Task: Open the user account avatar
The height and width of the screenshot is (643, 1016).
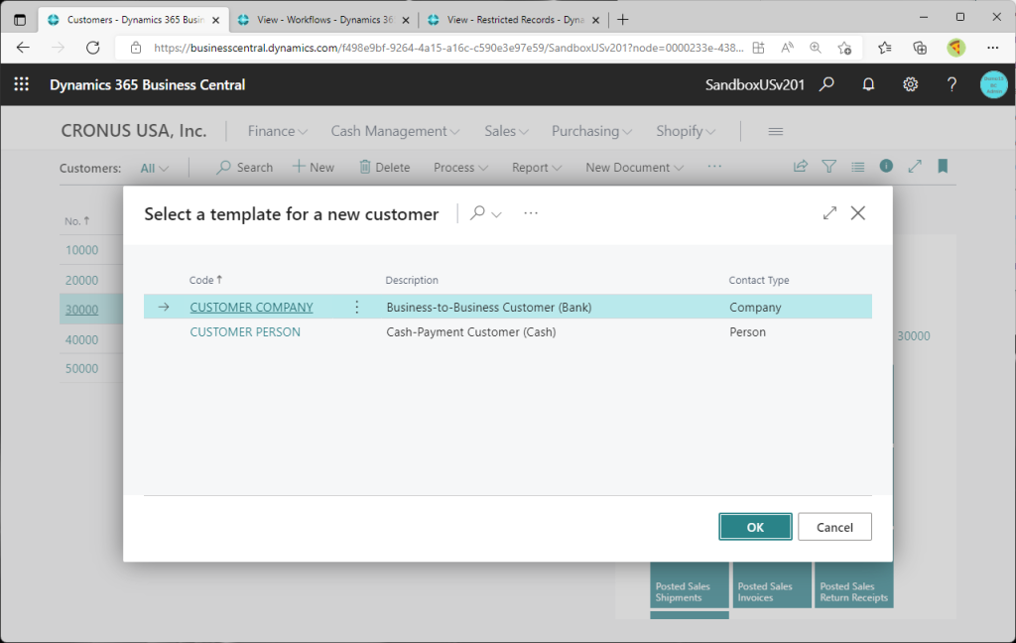Action: (x=993, y=85)
